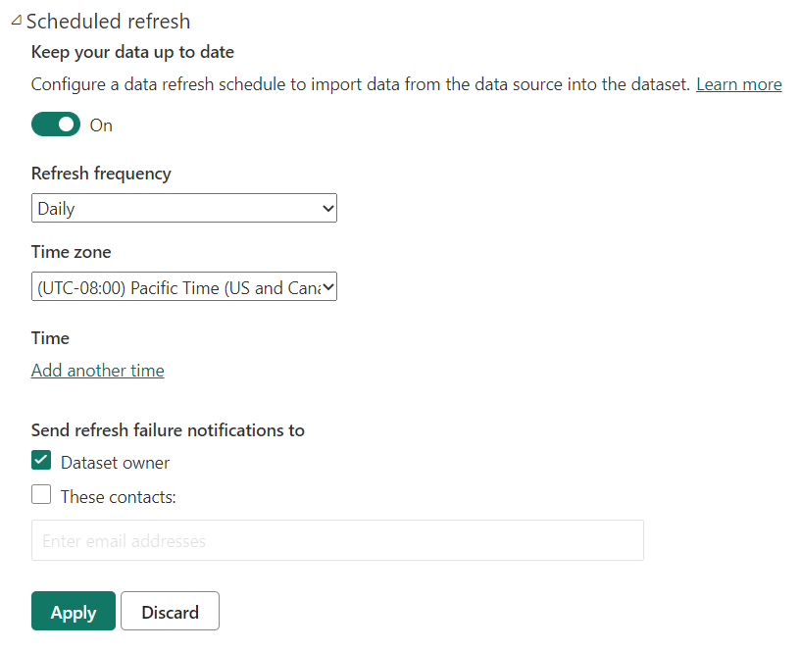Click the Add another time link
Screen dimensions: 801x651
point(98,371)
